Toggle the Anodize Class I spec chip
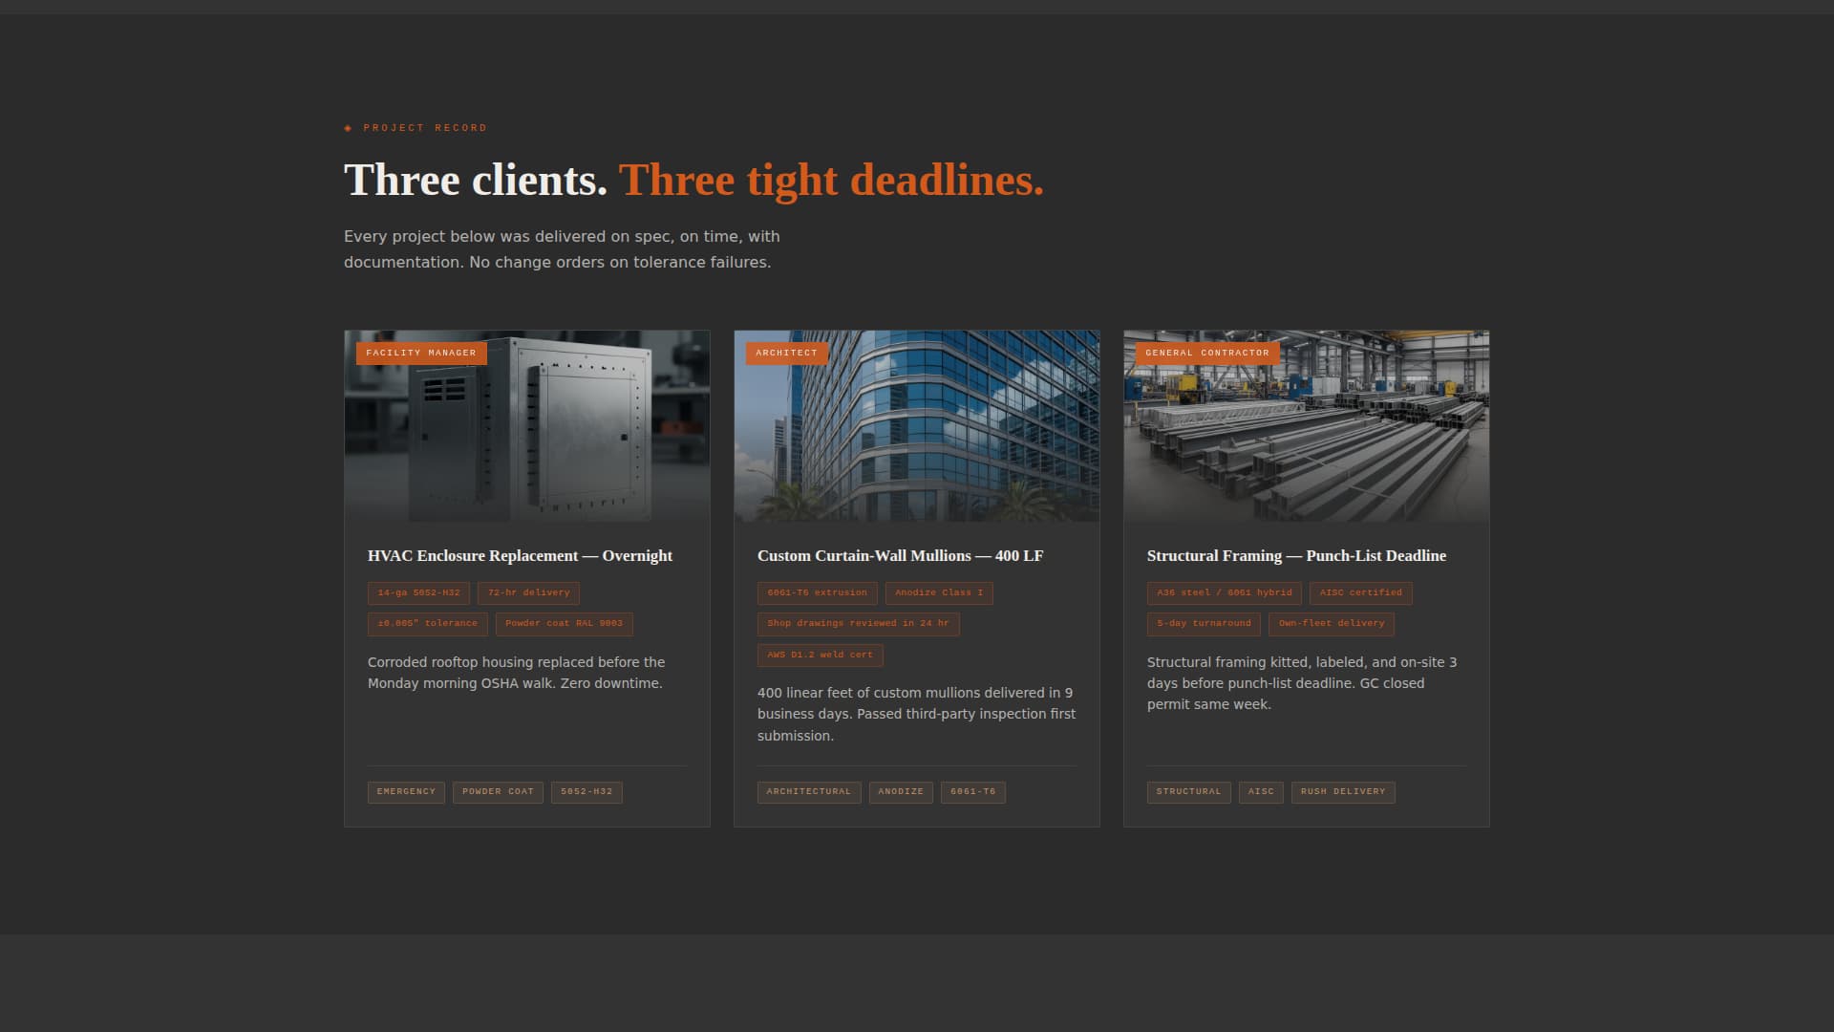This screenshot has width=1834, height=1032. 938,592
